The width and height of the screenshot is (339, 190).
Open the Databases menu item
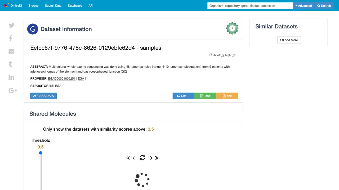click(75, 6)
